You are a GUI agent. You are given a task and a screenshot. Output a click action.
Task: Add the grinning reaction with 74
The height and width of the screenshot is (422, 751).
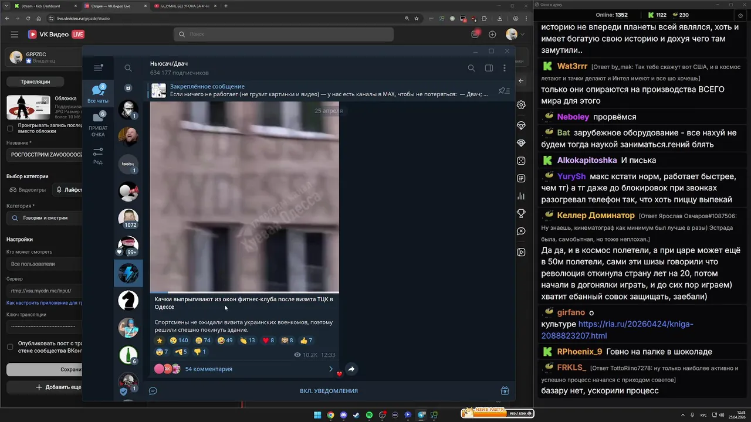202,341
